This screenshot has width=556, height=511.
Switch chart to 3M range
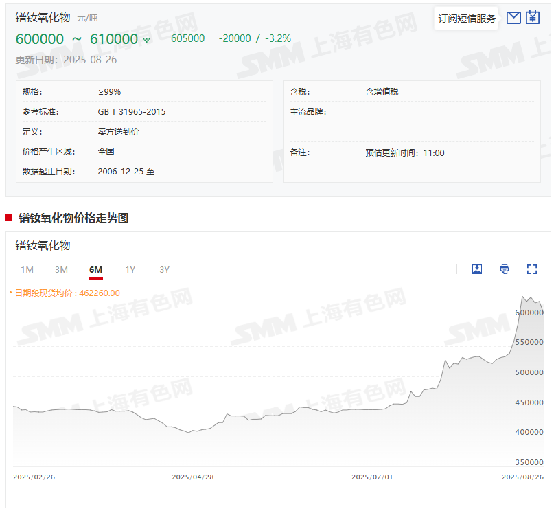click(61, 270)
